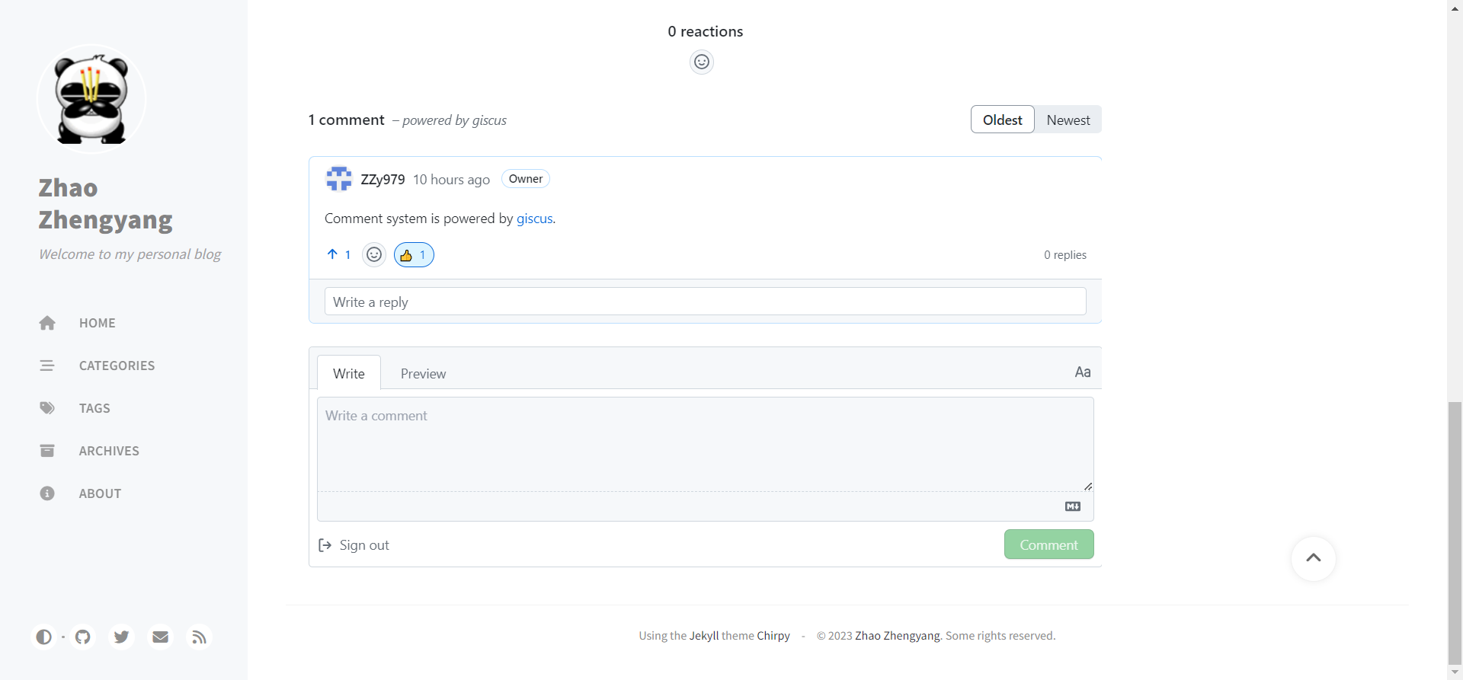Open the Chirpy theme link
This screenshot has height=680, width=1463.
773,636
